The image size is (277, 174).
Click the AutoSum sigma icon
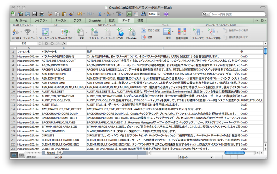coord(100,14)
